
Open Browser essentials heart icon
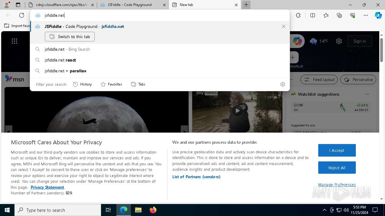point(353,15)
